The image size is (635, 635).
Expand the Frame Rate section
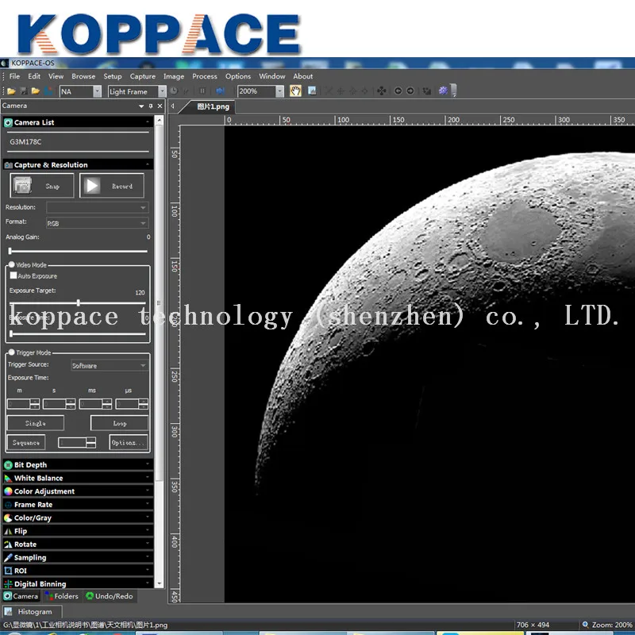(78, 505)
